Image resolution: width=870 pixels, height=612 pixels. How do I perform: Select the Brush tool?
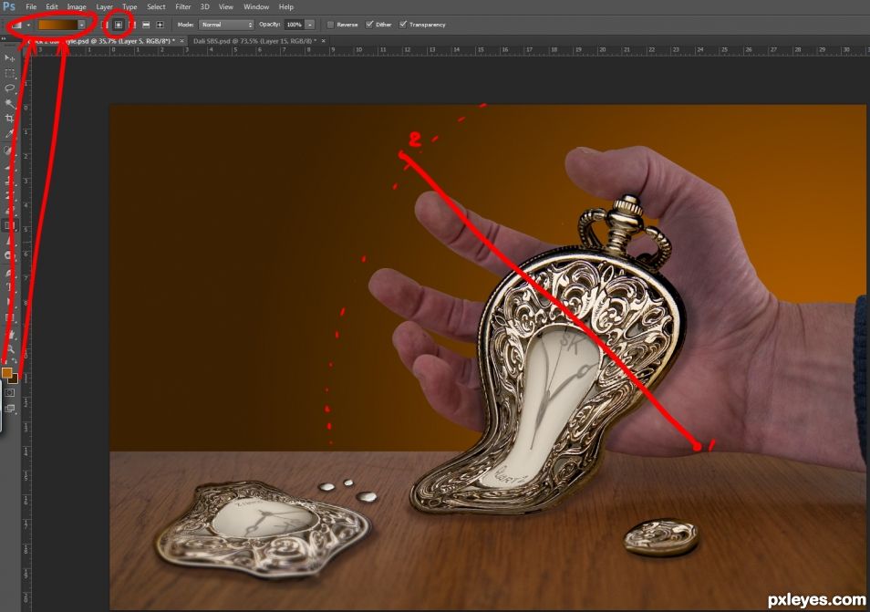(x=9, y=165)
